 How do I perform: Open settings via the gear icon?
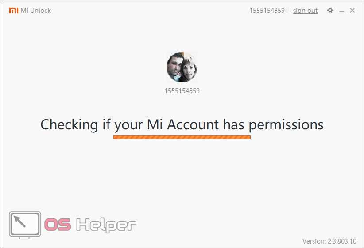click(x=330, y=10)
